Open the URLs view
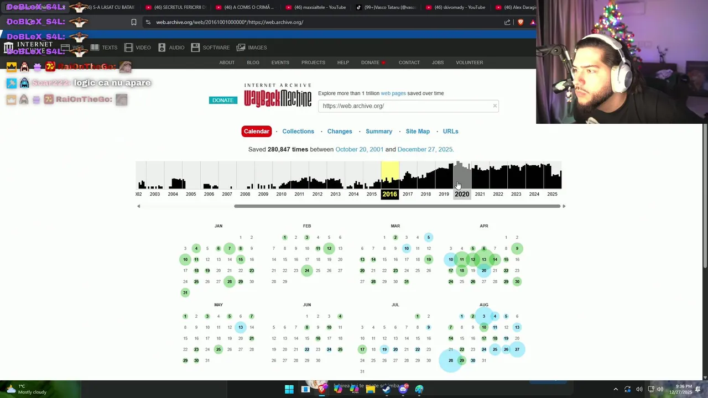This screenshot has height=398, width=708. point(450,131)
